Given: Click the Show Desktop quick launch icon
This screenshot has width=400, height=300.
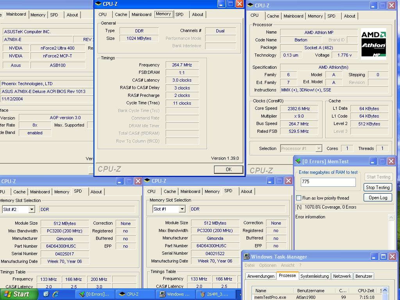Looking at the screenshot, I should (x=46, y=294).
